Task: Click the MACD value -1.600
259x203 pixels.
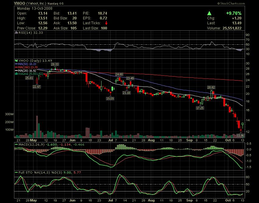Action: click(51, 145)
